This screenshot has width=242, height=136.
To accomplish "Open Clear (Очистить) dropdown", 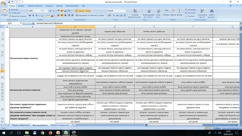I will [x=190, y=16].
